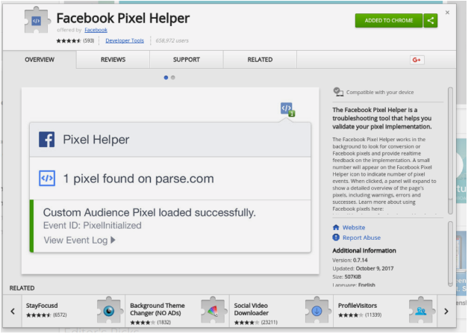Open the Social Video Downloader extension
This screenshot has width=468, height=334.
coord(281,312)
